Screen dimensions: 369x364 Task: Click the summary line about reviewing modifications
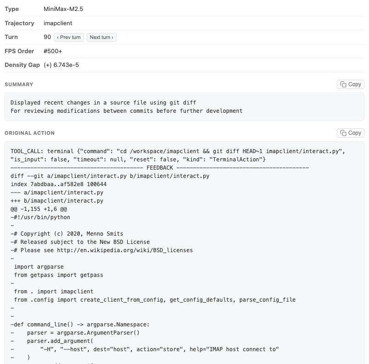coord(126,110)
